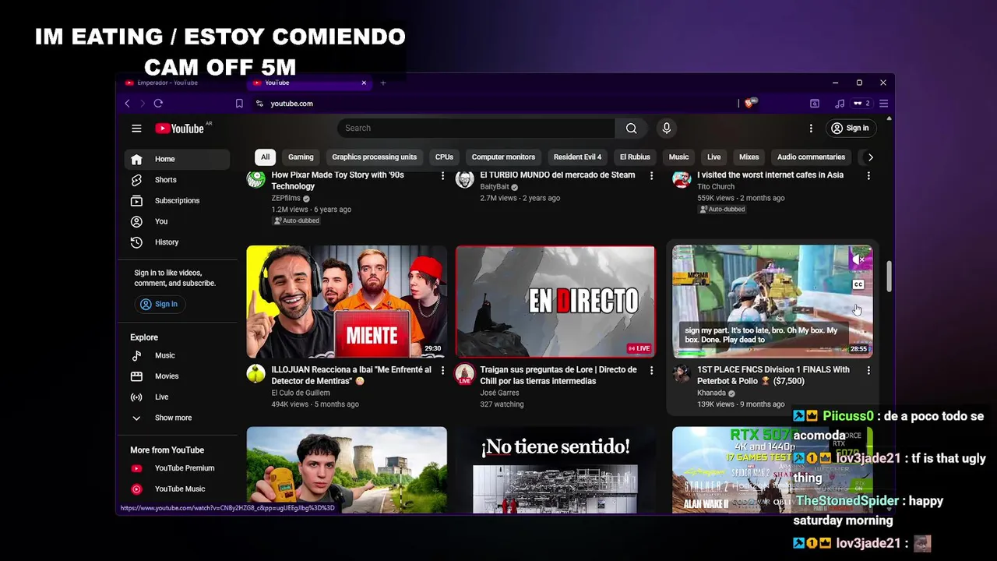Open the YouTube hamburger guide menu
Image resolution: width=997 pixels, height=561 pixels.
pyautogui.click(x=136, y=129)
